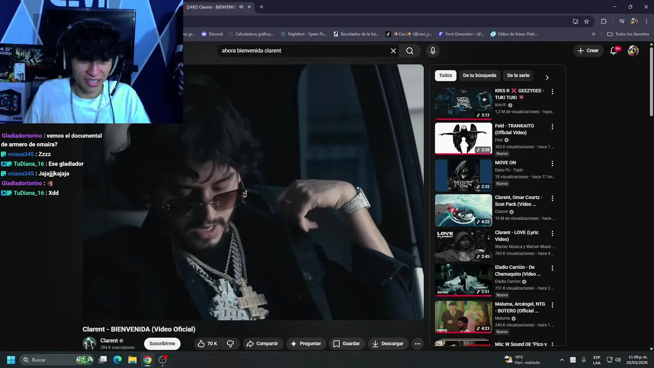Share the video via Compartir
654x368 pixels.
click(x=262, y=343)
